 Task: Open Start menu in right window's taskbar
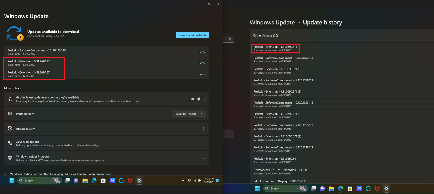tap(258, 189)
